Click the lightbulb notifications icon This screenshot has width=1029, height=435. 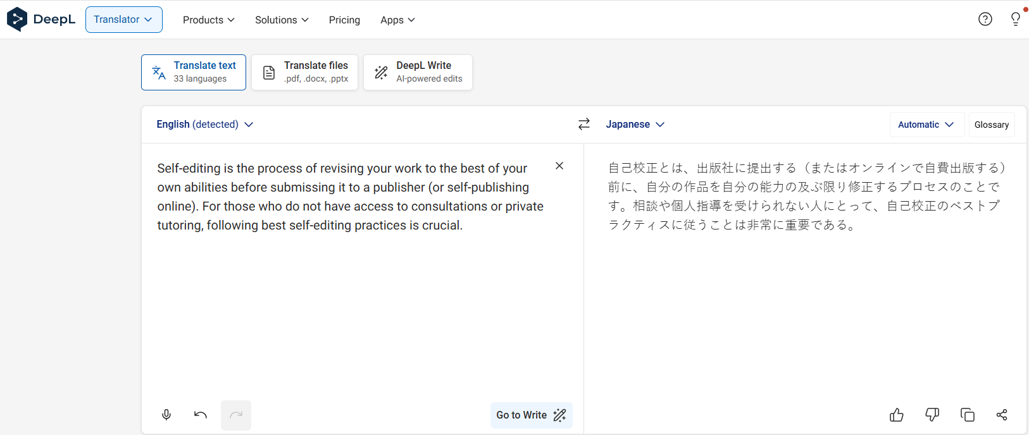coord(1016,19)
